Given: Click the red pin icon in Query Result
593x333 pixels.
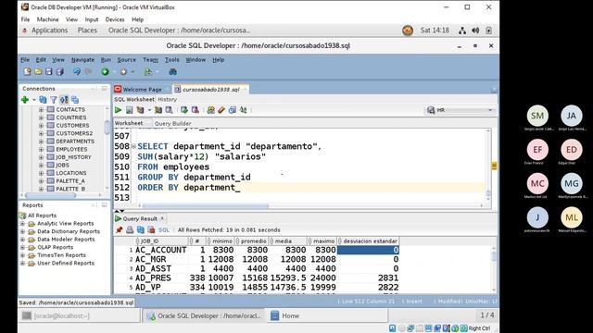Looking at the screenshot, I should [x=120, y=229].
